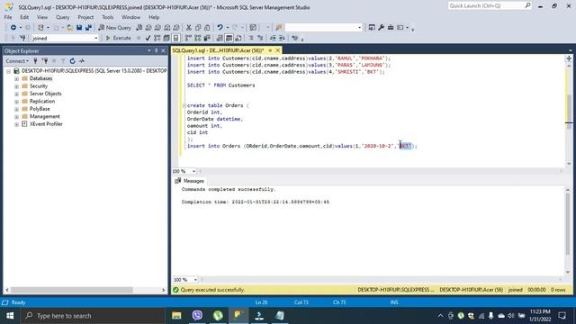Click Connect plug icon in Object Explorer

(35, 61)
